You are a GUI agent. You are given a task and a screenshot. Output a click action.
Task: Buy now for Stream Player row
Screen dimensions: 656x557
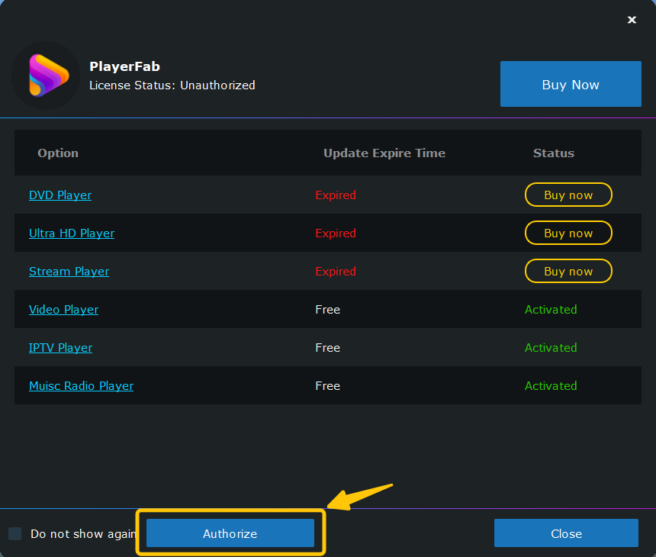(568, 271)
